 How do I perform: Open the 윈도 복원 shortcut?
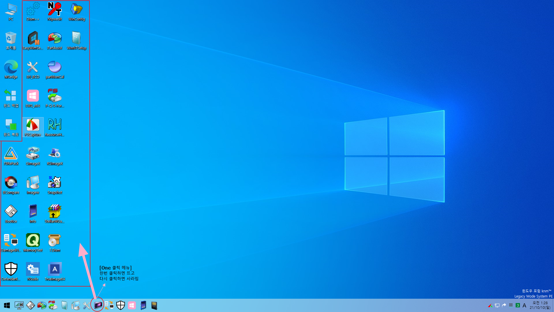pos(11,127)
